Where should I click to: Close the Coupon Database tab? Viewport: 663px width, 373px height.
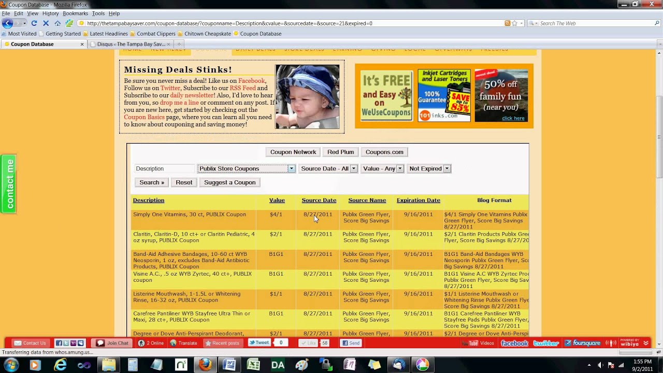tap(82, 44)
